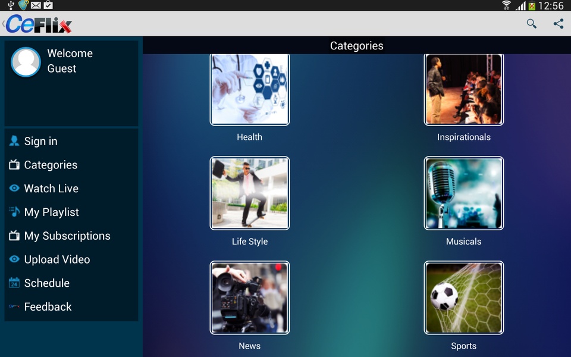Tap the CeFlix logo
Image resolution: width=571 pixels, height=357 pixels.
39,24
